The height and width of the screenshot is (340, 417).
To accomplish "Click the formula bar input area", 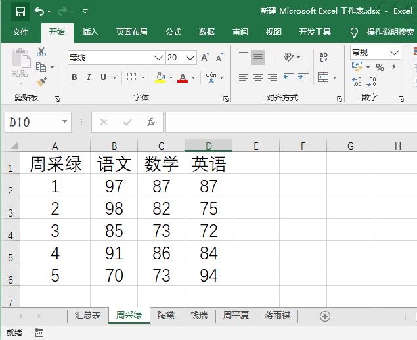I will [x=291, y=122].
